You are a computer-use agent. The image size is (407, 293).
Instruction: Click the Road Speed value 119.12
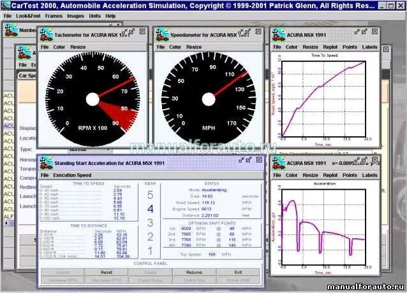[x=209, y=203]
